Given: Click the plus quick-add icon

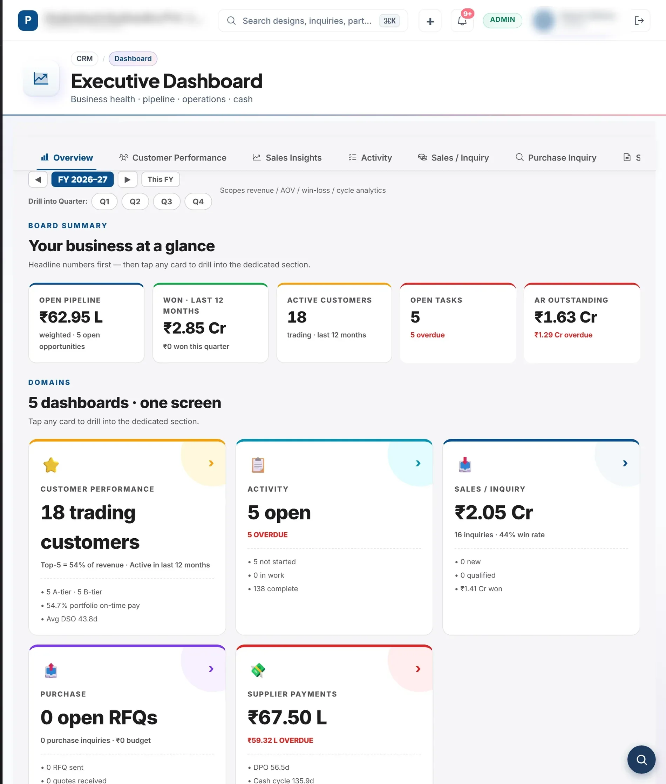Looking at the screenshot, I should coord(430,21).
